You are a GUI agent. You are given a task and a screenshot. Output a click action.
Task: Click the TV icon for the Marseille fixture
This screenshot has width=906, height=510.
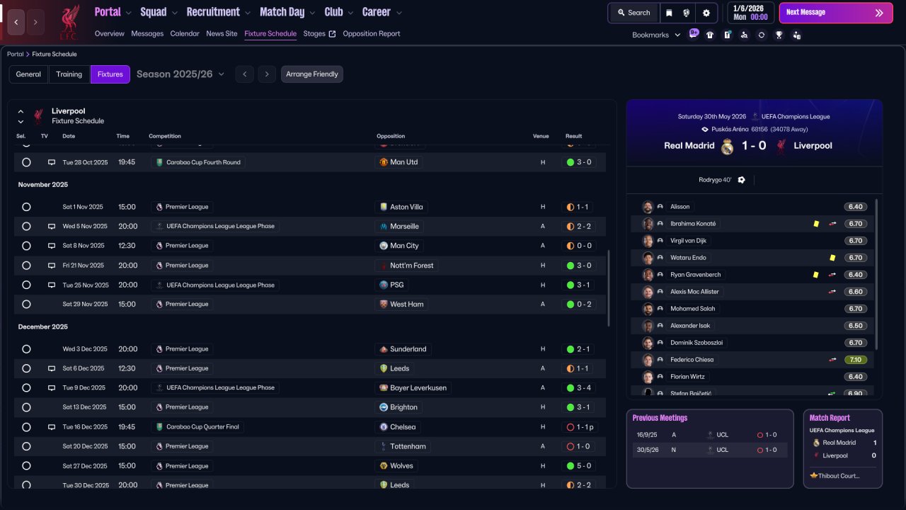[x=52, y=227]
